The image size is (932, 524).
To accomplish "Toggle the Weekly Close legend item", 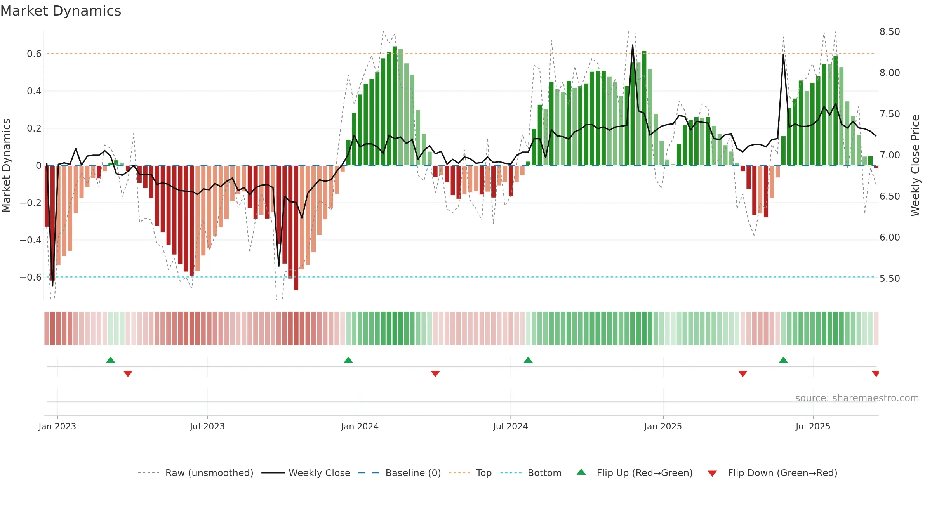I will 306,473.
